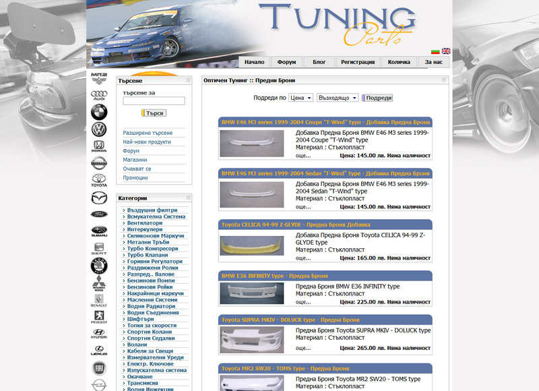
Task: Open the Промоции link
Action: point(135,177)
